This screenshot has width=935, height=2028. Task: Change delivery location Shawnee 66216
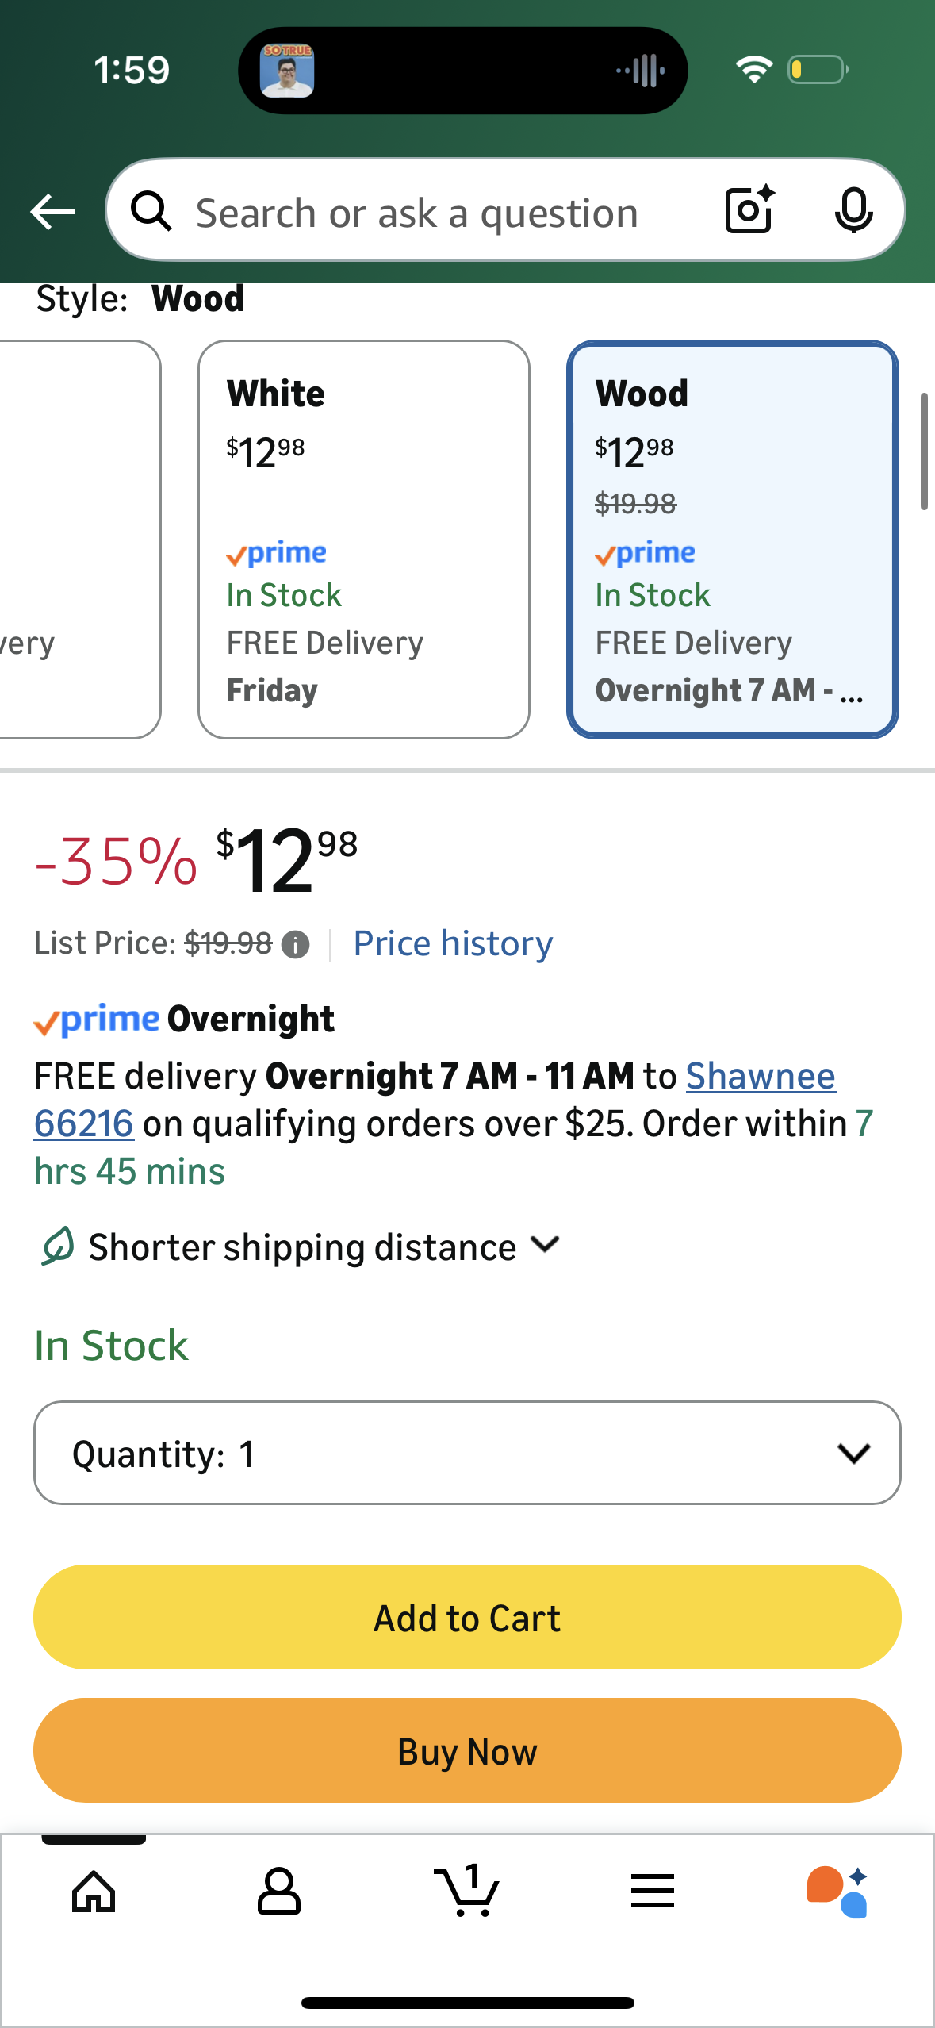tap(760, 1077)
